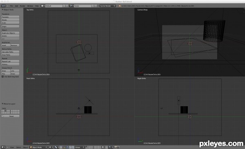The image size is (245, 149).
Task: Enable Use Sketching Sessions checkbox
Action: [x=3, y=77]
